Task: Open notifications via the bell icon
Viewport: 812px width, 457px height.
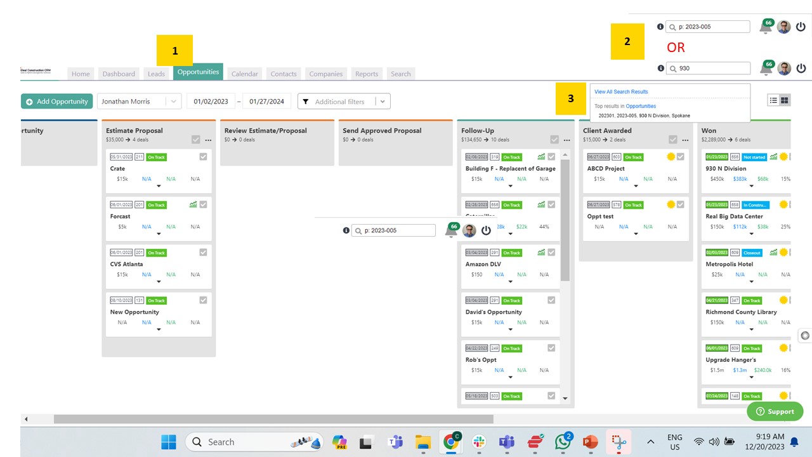Action: point(766,27)
